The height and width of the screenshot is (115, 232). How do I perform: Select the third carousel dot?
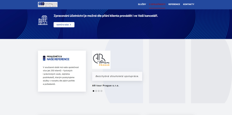[x=99, y=91]
